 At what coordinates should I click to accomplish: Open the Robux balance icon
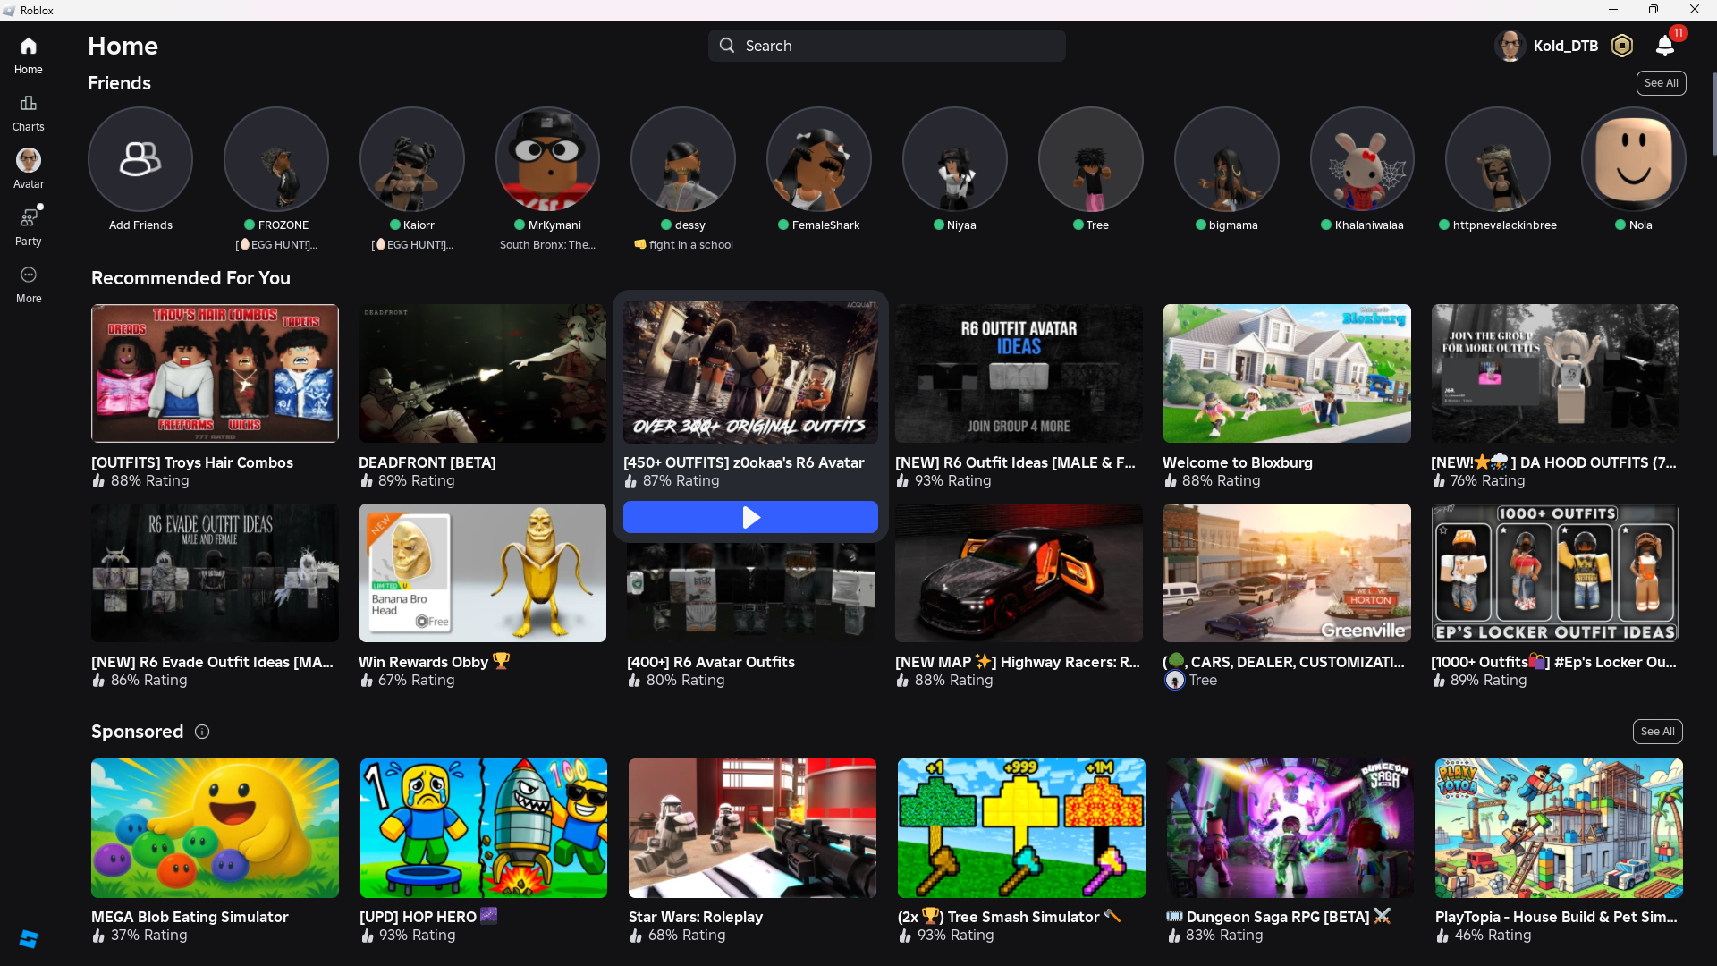(1622, 46)
